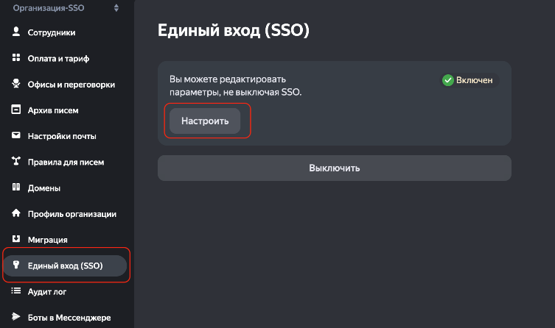Click the book icon beside Домены
555x328 pixels.
click(x=16, y=187)
